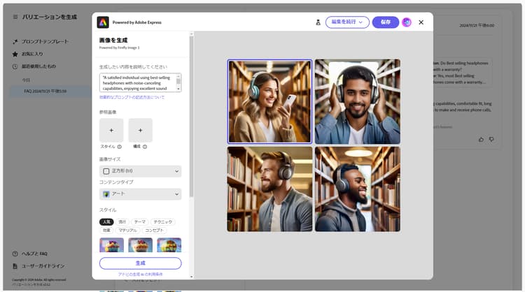Close the Adobe Express dialog

point(421,22)
